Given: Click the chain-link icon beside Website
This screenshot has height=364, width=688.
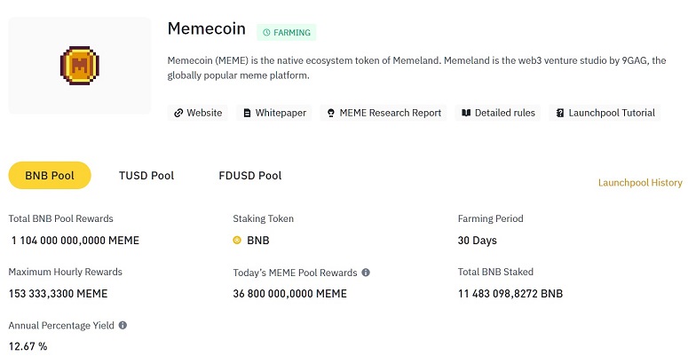Looking at the screenshot, I should [x=178, y=113].
